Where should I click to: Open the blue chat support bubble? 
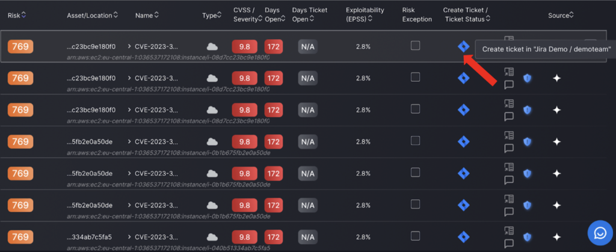pos(600,233)
